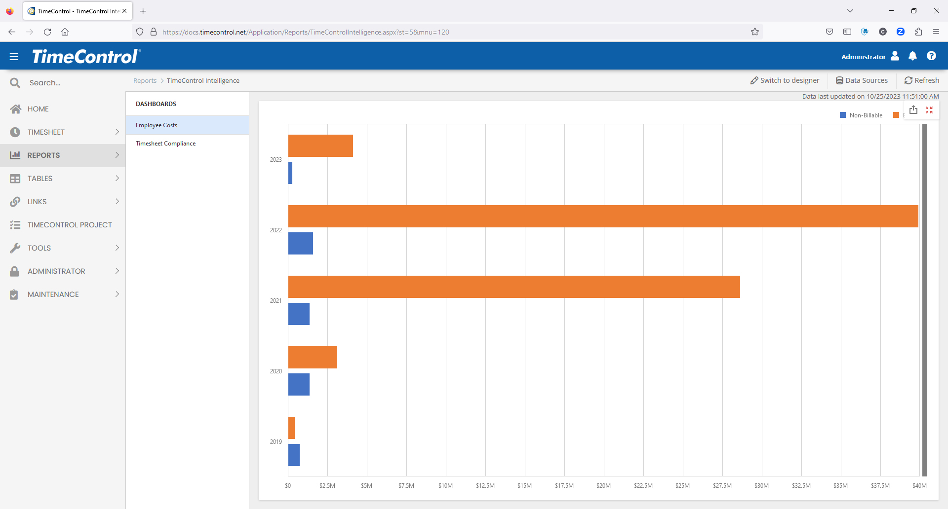Select the Employee Costs dashboard
948x509 pixels.
187,125
